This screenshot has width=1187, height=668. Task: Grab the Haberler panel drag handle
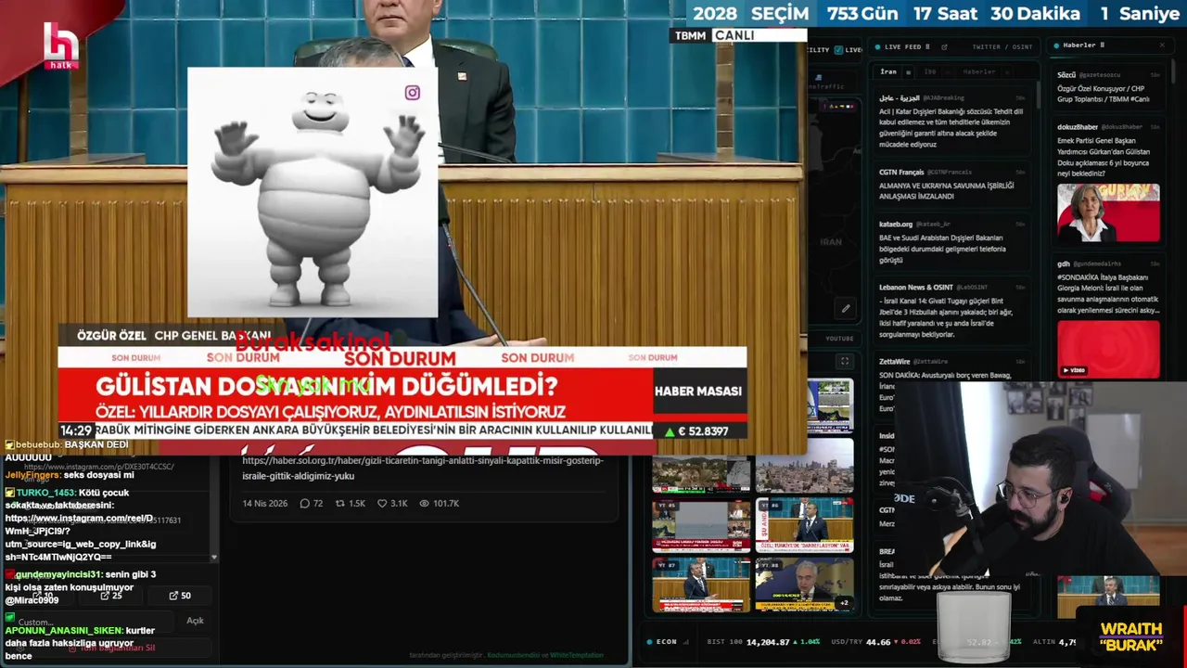point(1103,45)
